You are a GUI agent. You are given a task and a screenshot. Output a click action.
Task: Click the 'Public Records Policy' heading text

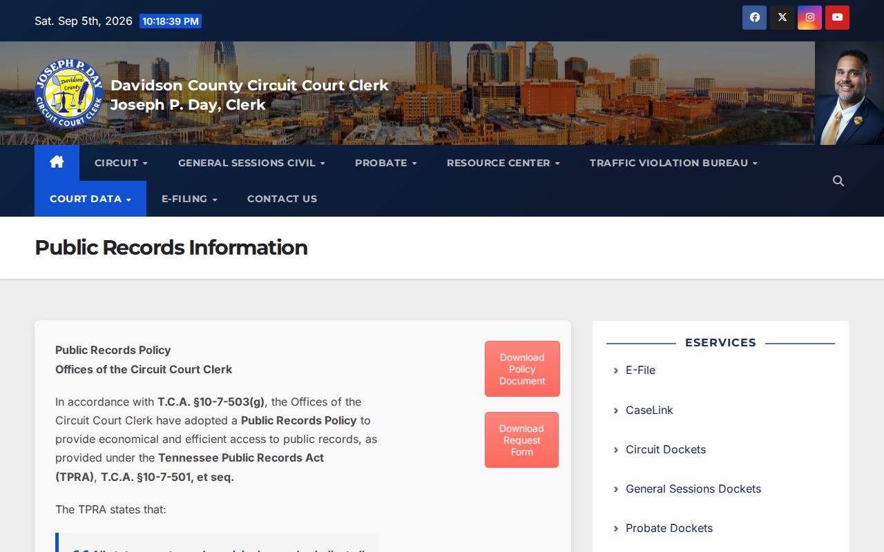point(113,351)
